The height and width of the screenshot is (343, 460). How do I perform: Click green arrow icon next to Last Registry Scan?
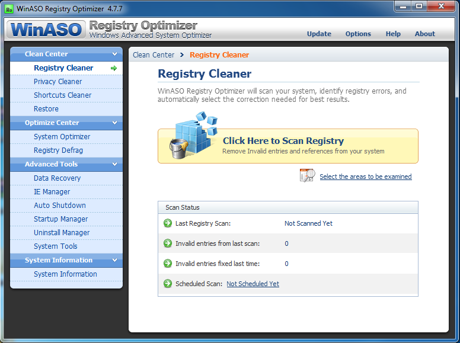(x=168, y=223)
